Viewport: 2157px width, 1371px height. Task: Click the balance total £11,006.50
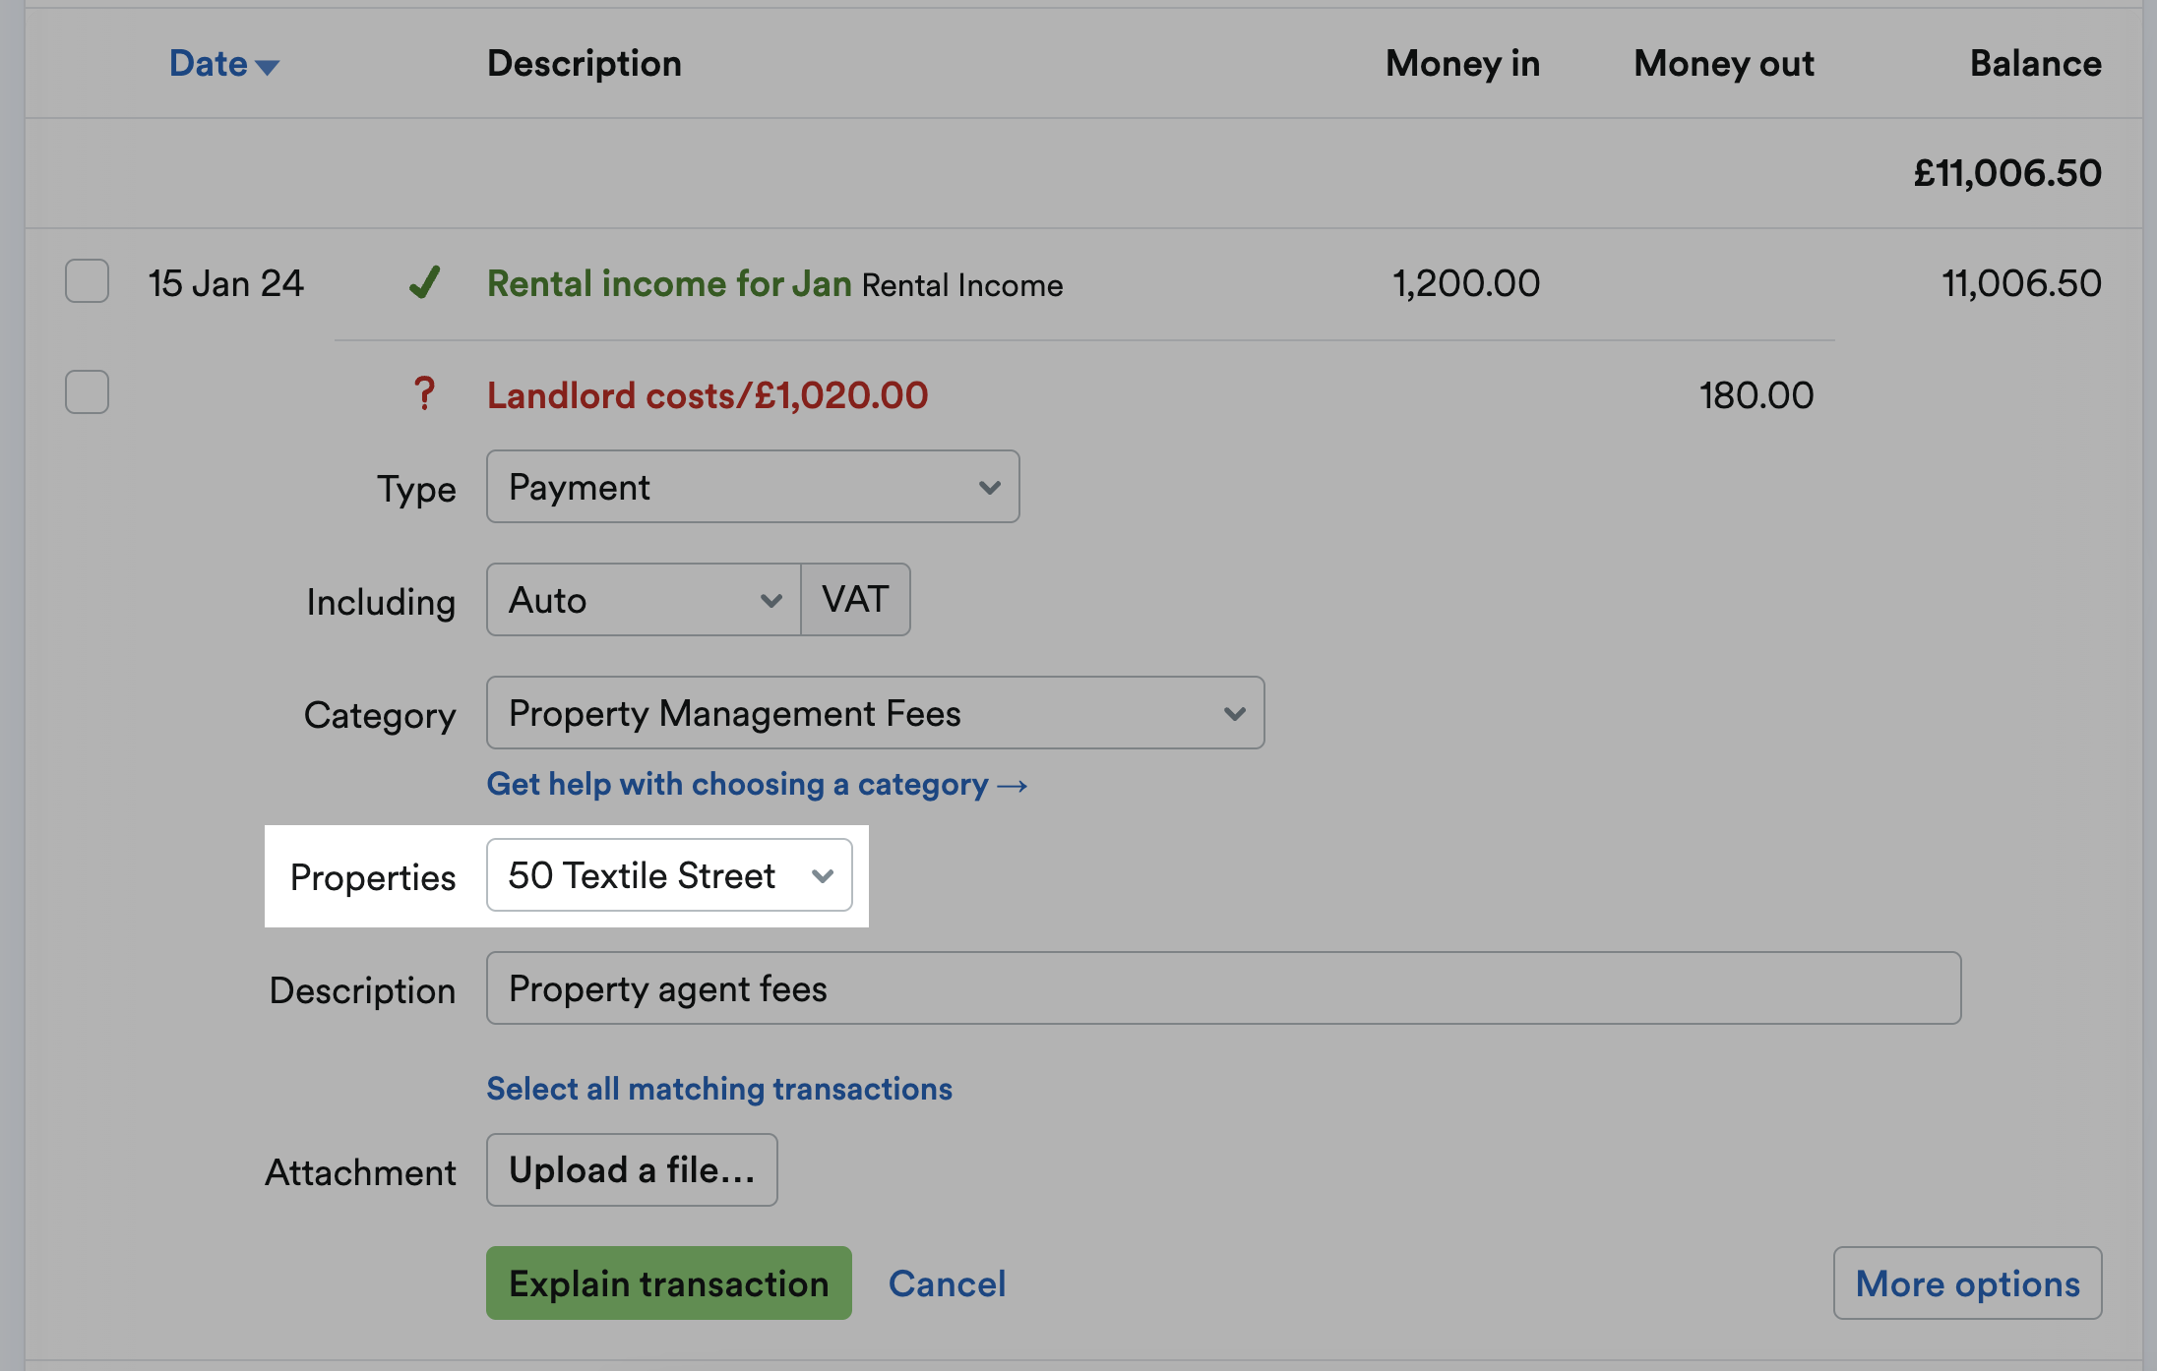tap(2007, 173)
